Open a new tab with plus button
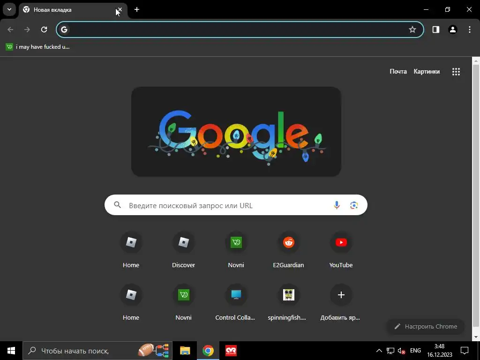Image resolution: width=480 pixels, height=360 pixels. [x=137, y=9]
